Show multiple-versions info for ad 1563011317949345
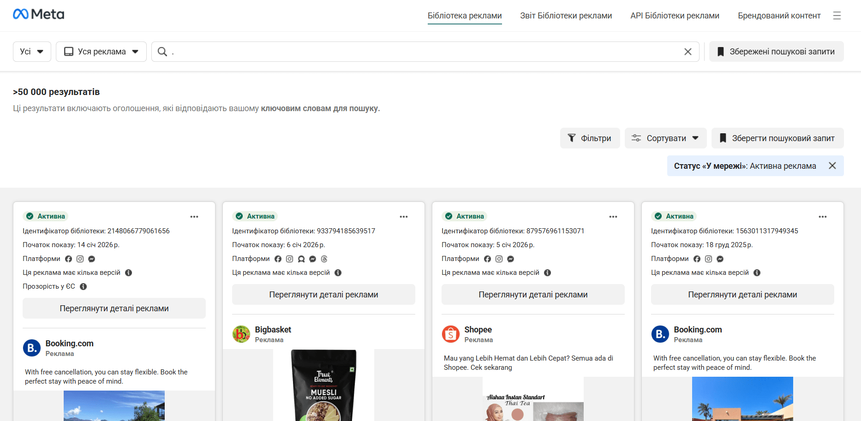861x421 pixels. pyautogui.click(x=757, y=273)
